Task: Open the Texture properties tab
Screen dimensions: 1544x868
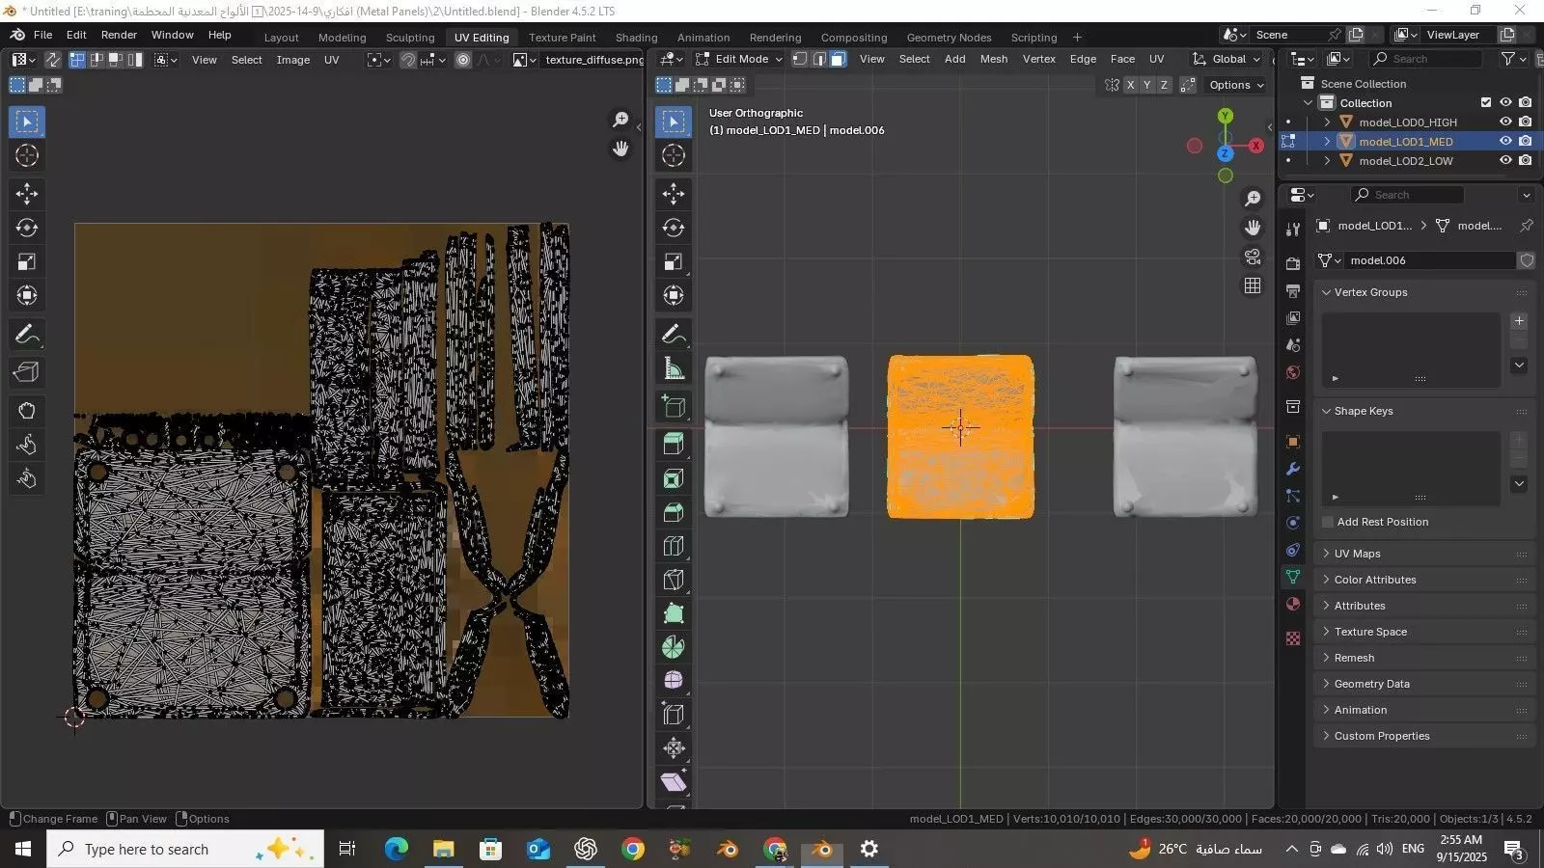Action: point(1293,638)
